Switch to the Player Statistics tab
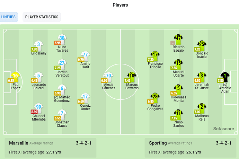Screen dimensions: 239x159 click(x=42, y=17)
